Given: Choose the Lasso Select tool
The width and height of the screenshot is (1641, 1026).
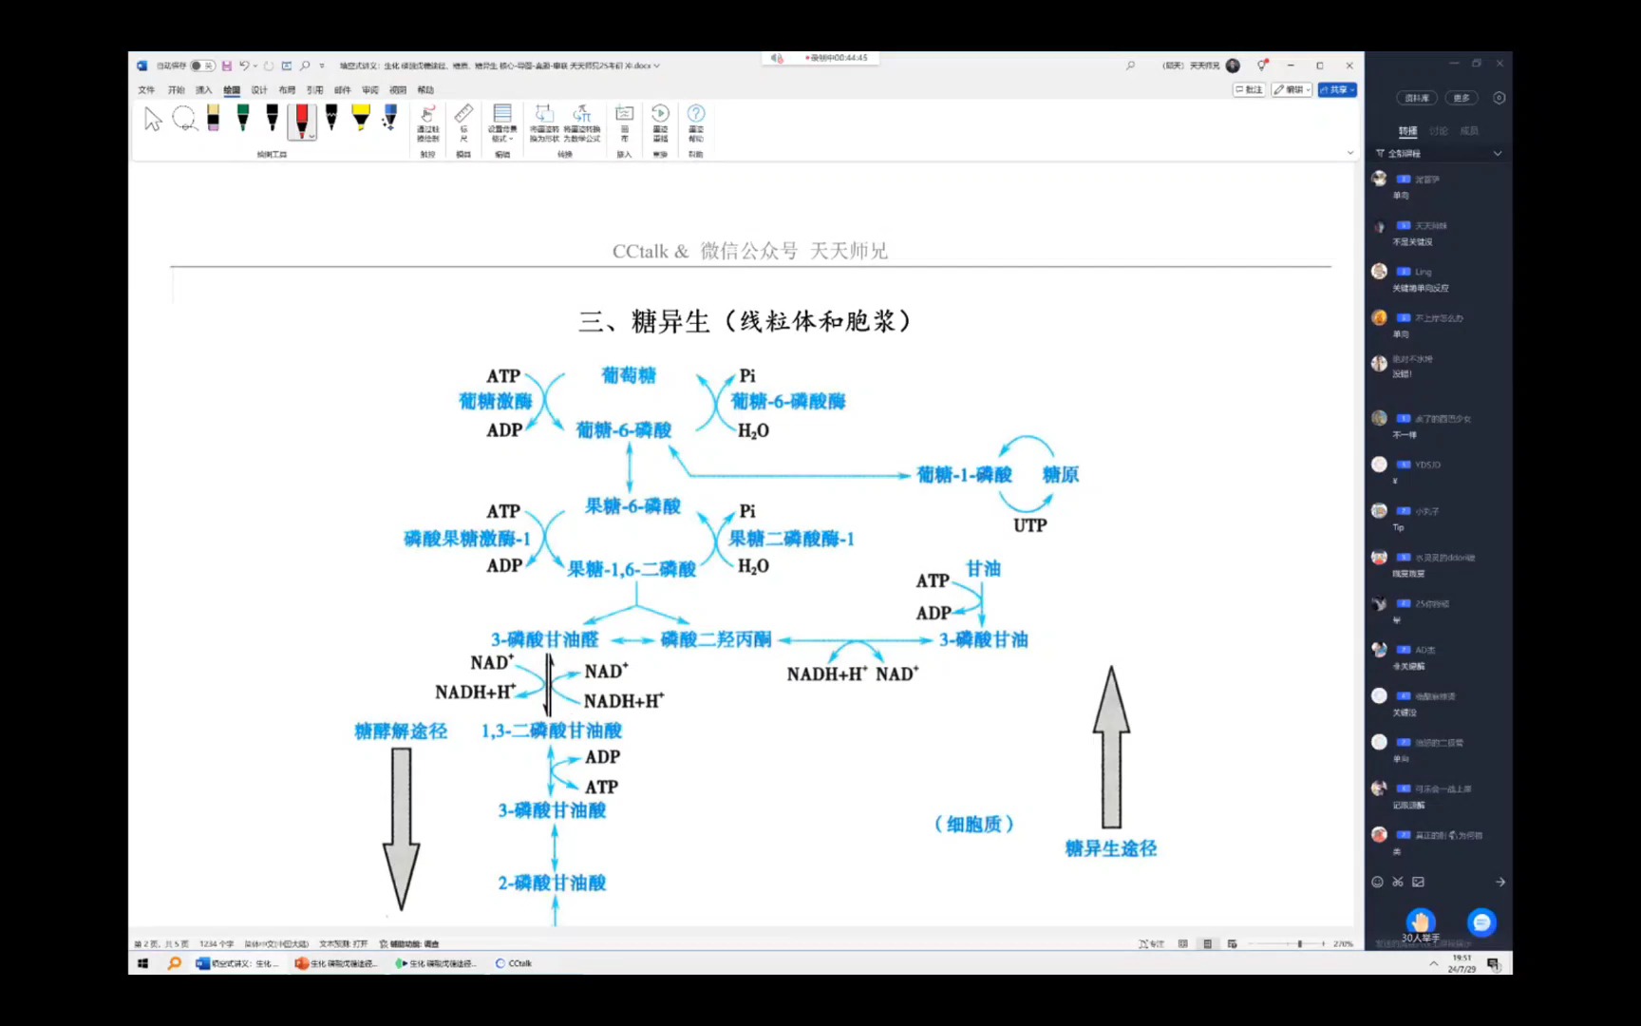Looking at the screenshot, I should click(x=184, y=119).
